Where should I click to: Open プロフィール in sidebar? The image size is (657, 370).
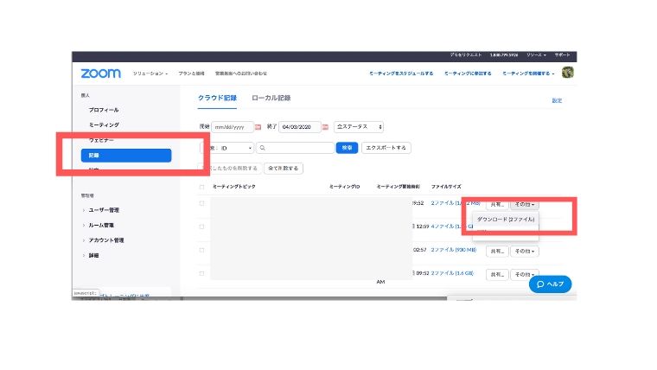tap(104, 110)
